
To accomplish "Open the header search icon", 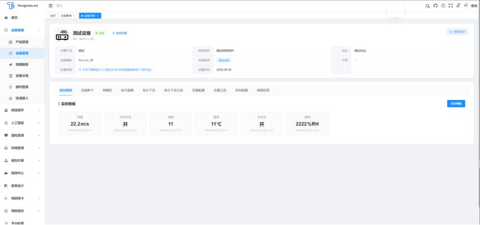I will [x=428, y=6].
